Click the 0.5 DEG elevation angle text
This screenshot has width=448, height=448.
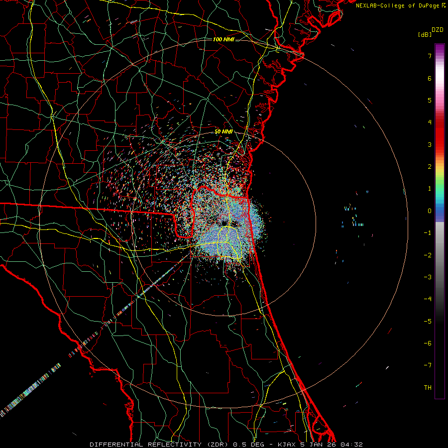click(x=248, y=445)
